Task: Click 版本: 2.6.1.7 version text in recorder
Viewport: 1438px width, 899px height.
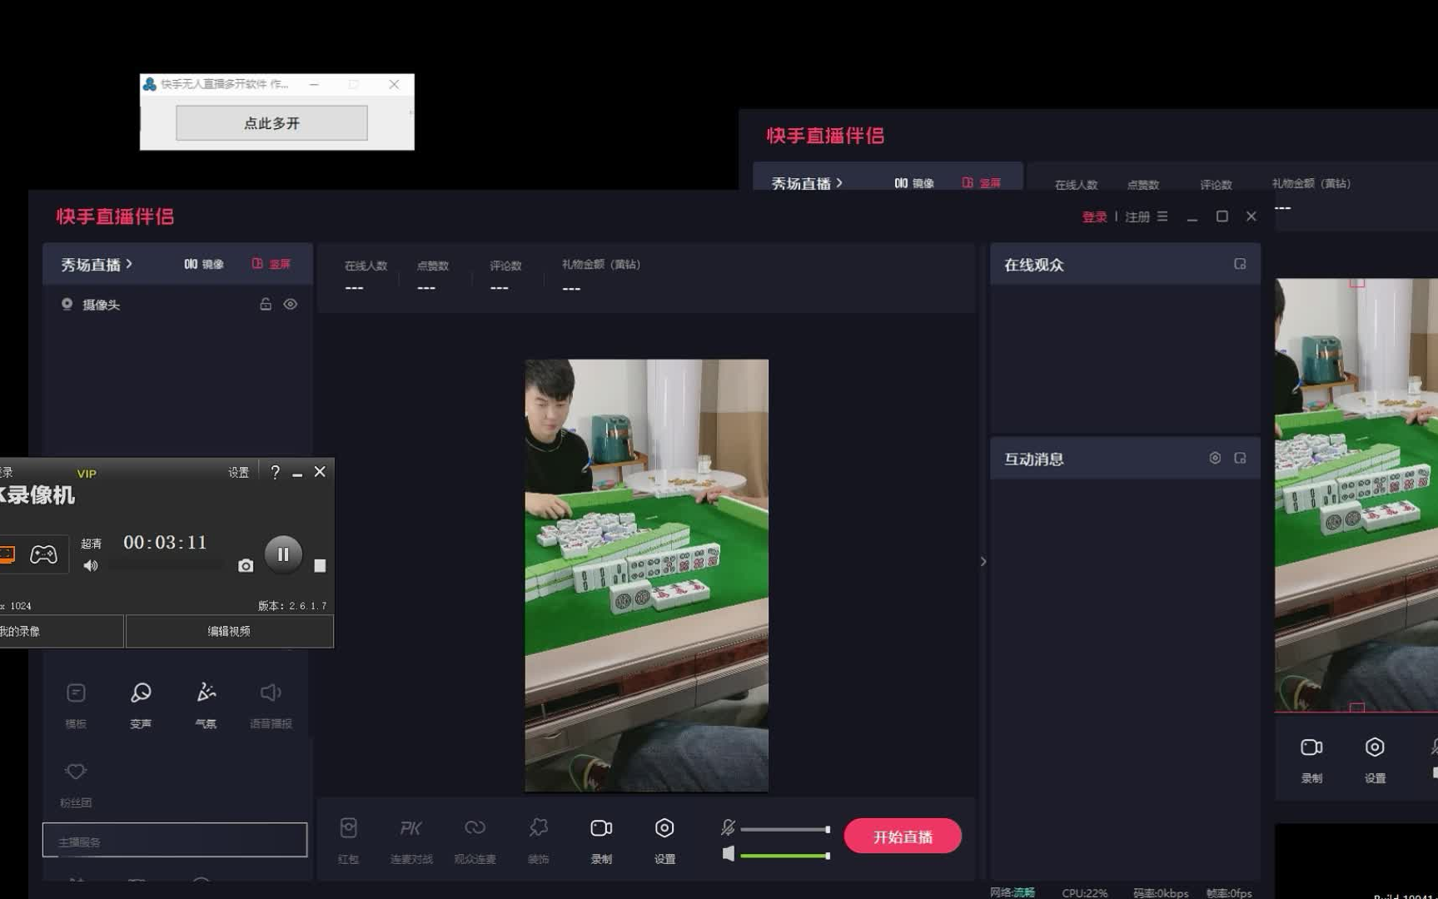Action: coord(292,606)
